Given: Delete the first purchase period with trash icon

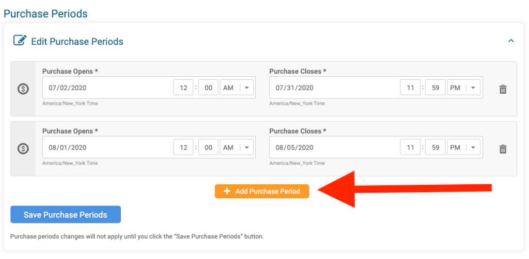Looking at the screenshot, I should click(503, 89).
